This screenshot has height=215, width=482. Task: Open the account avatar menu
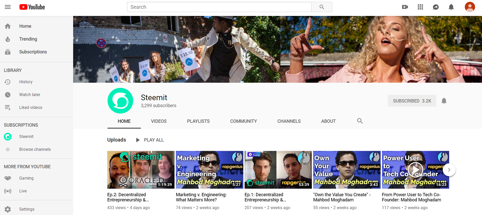pos(470,7)
